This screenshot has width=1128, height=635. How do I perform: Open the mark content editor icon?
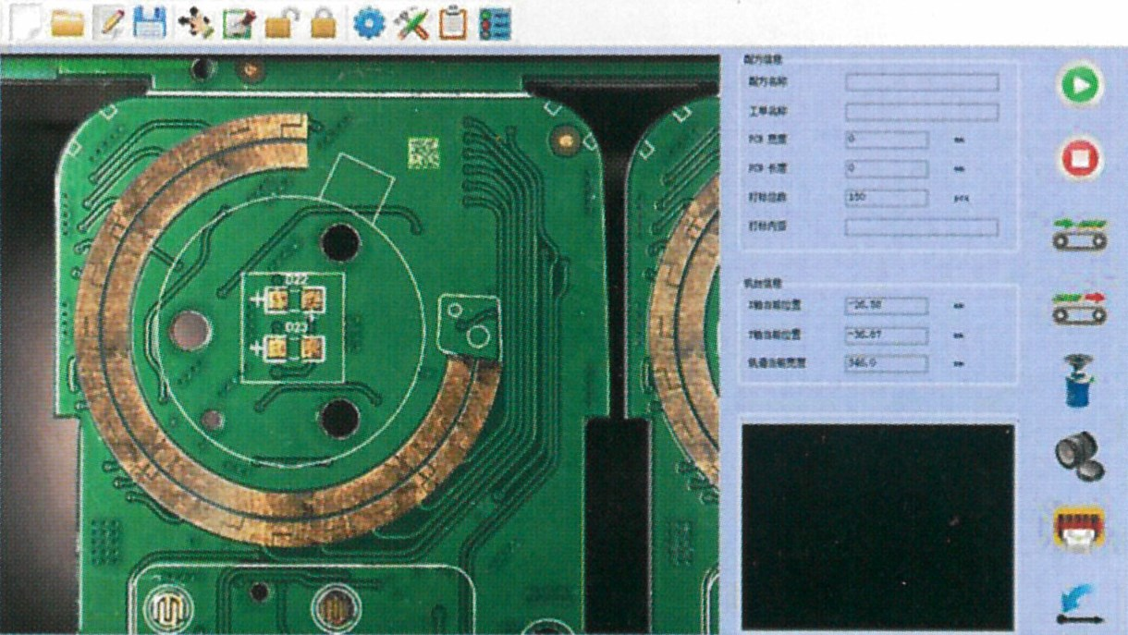coord(238,23)
